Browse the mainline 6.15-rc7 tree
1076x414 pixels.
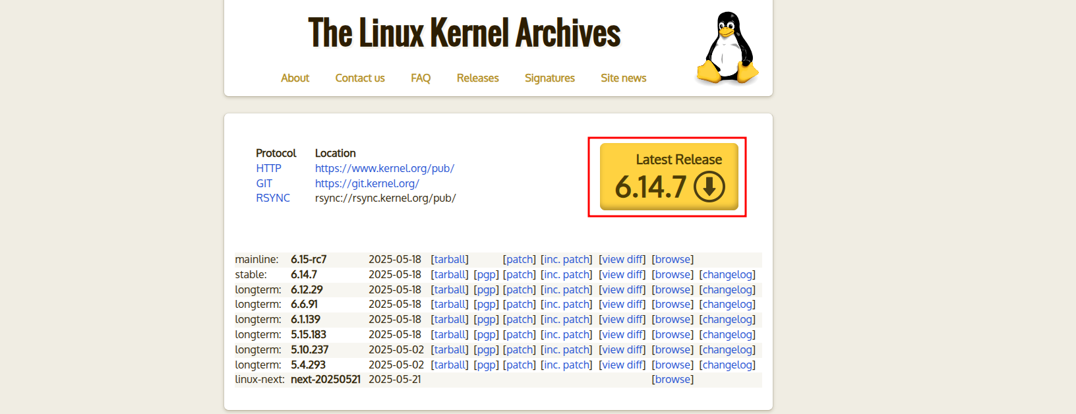pos(672,259)
